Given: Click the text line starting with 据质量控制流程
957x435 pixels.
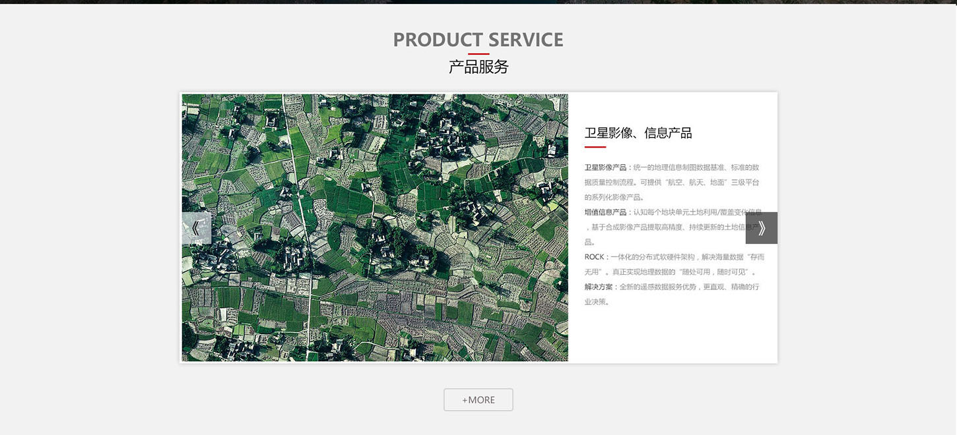Looking at the screenshot, I should 671,183.
